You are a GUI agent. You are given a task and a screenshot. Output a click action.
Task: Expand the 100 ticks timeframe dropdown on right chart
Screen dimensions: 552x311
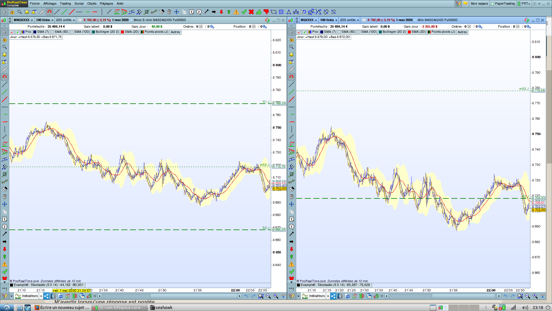[x=329, y=20]
